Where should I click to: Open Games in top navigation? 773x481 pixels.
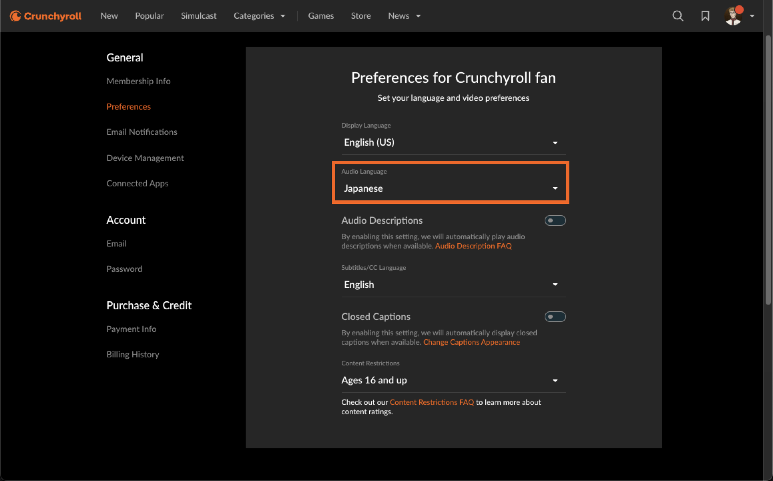[x=321, y=16]
